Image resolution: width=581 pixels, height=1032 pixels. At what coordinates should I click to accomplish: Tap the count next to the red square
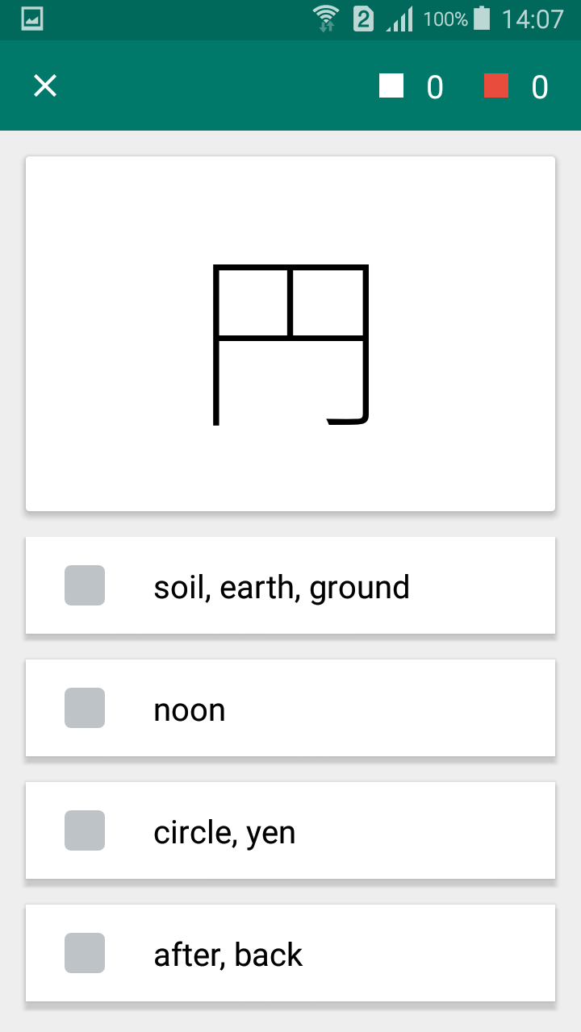click(x=540, y=87)
